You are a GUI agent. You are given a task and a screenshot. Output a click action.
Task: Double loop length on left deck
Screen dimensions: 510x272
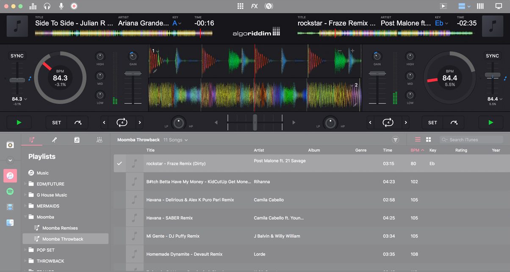(139, 122)
